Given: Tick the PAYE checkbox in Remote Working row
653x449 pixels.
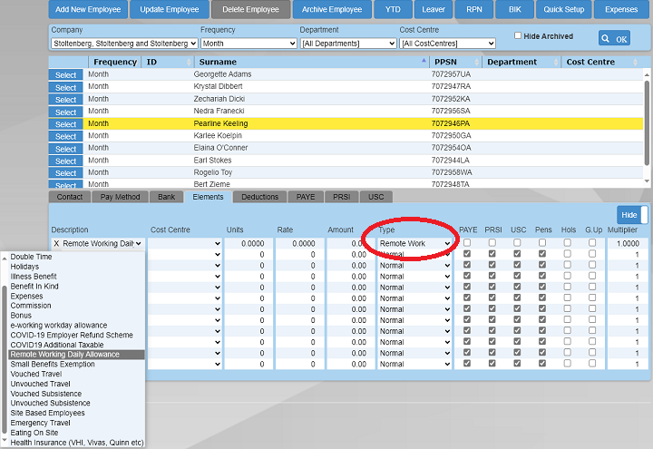Looking at the screenshot, I should 467,243.
